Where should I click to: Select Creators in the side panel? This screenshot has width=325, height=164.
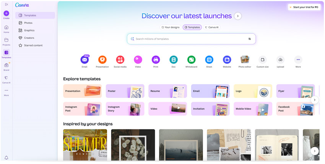(35, 38)
